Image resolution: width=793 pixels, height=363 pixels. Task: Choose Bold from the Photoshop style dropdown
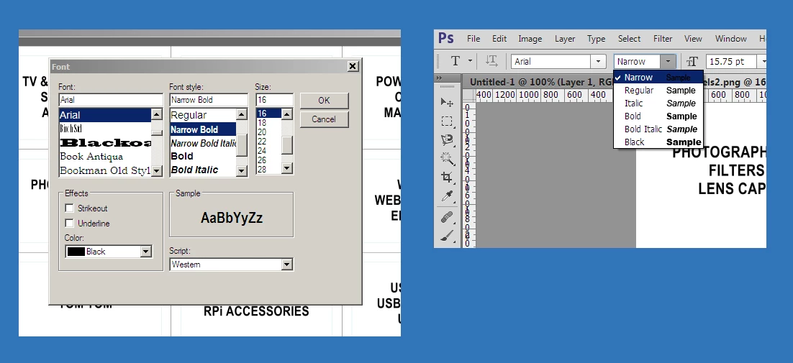point(658,116)
